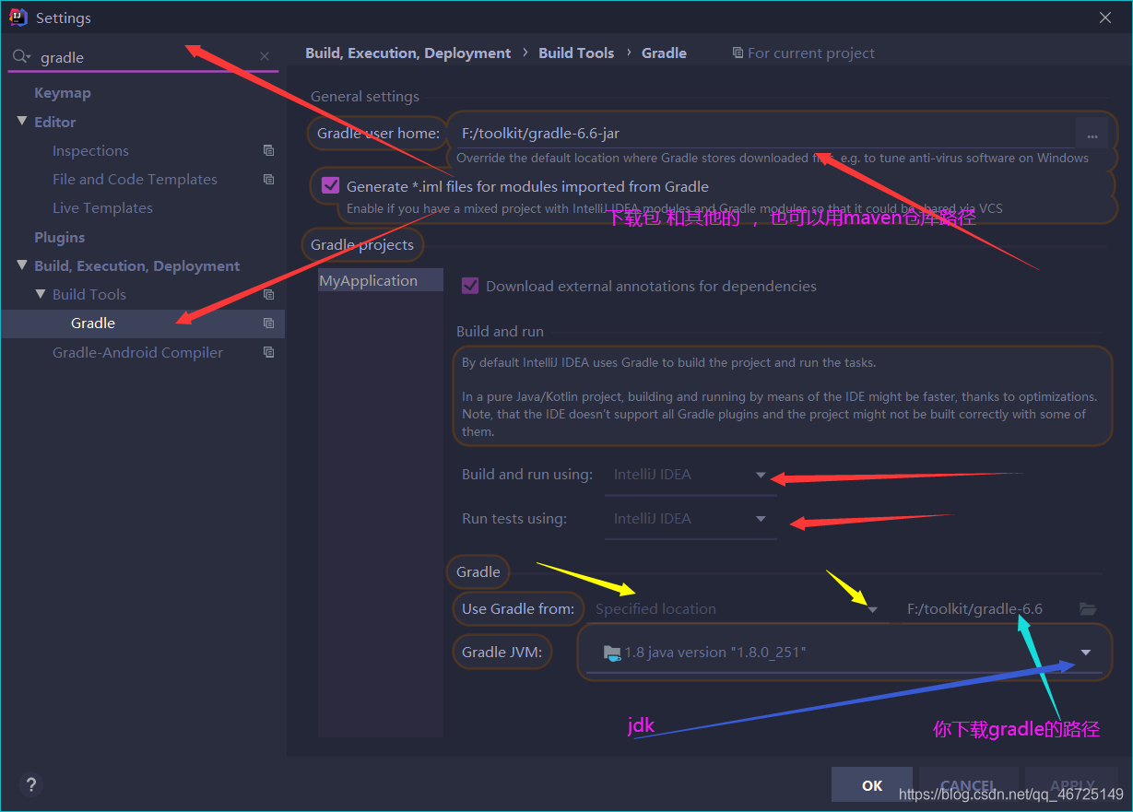Viewport: 1133px width, 812px height.
Task: Click the JDK folder icon in Gradle JVM
Action: click(612, 653)
